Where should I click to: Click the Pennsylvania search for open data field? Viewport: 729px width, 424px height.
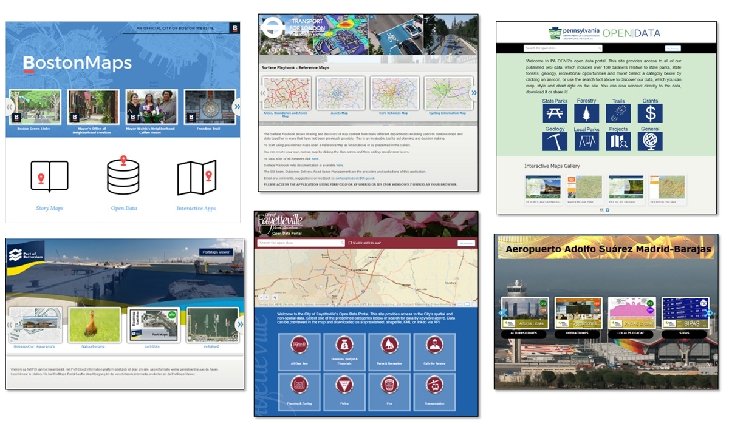click(563, 48)
